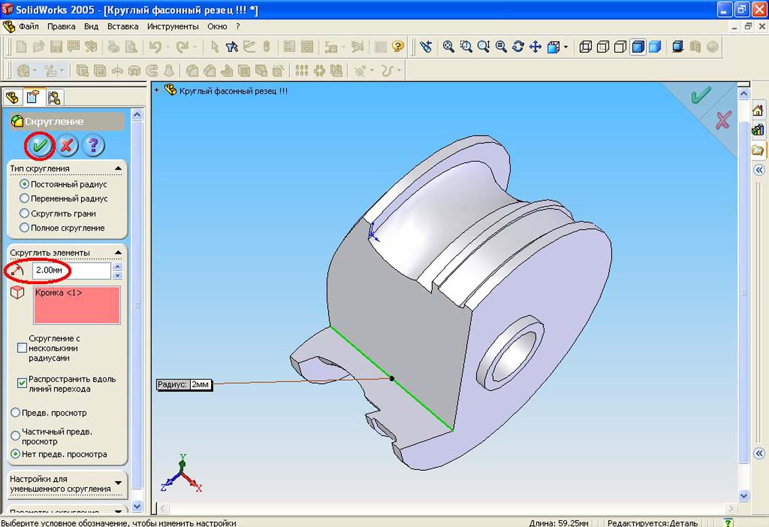
Task: Switch to Hidden Lines Visible display
Action: [x=603, y=47]
